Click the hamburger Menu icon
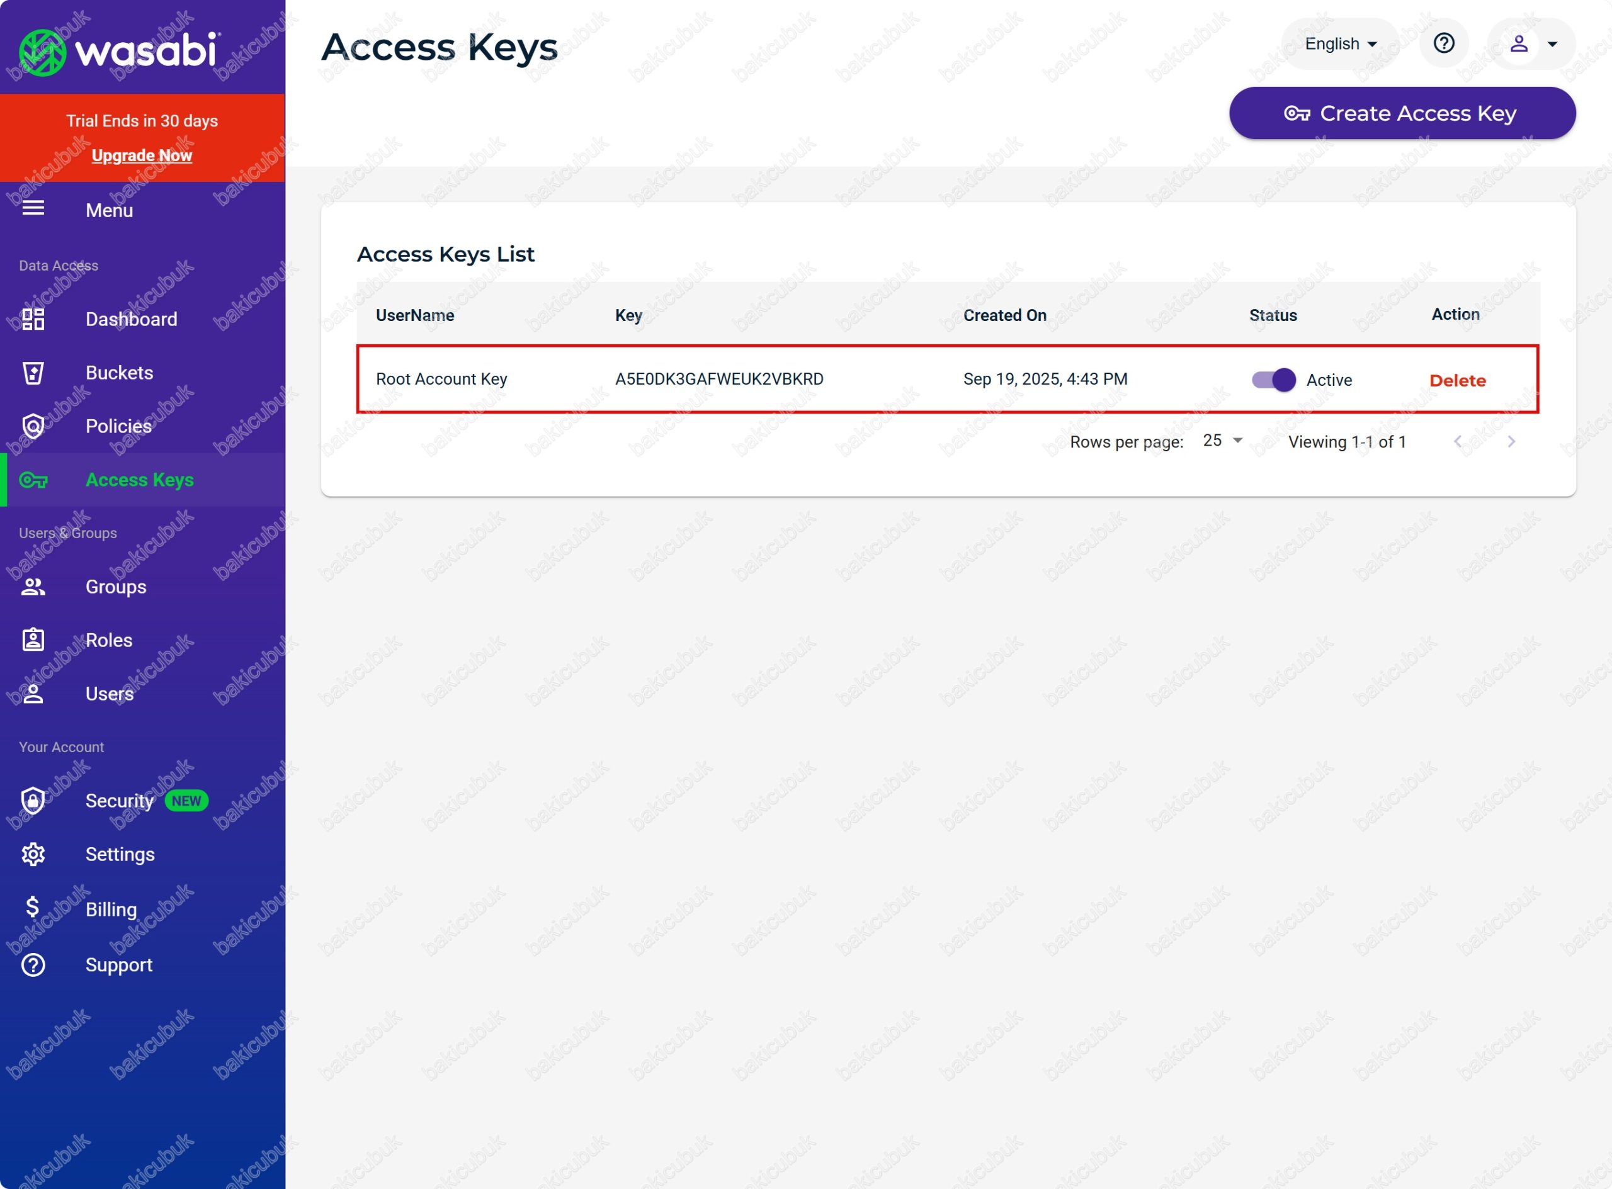The height and width of the screenshot is (1189, 1612). click(33, 209)
